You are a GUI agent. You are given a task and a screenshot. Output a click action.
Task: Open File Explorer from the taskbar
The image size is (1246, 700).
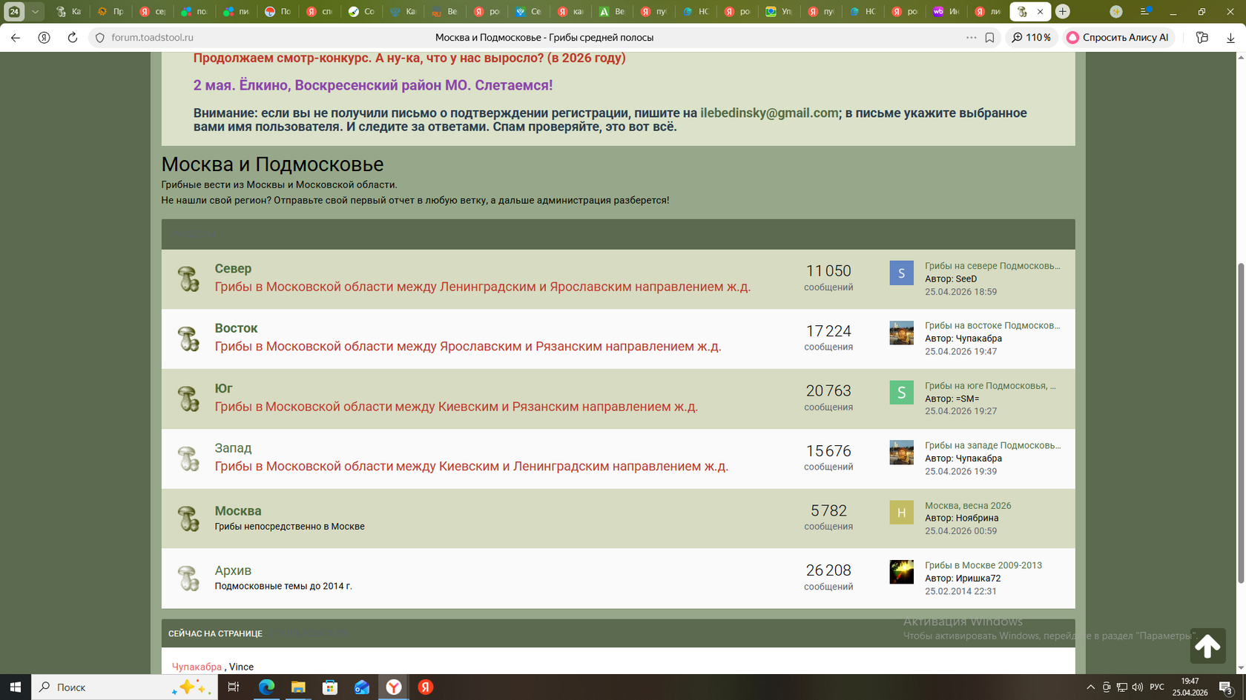298,687
